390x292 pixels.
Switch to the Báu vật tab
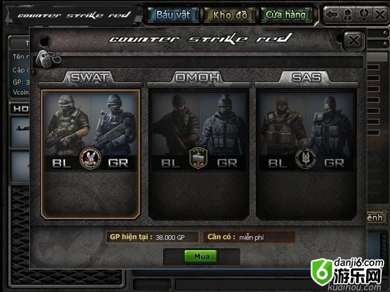[x=173, y=15]
